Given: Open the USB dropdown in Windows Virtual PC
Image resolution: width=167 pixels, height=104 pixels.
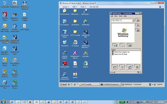Looking at the screenshot, I should pyautogui.click(x=75, y=7).
